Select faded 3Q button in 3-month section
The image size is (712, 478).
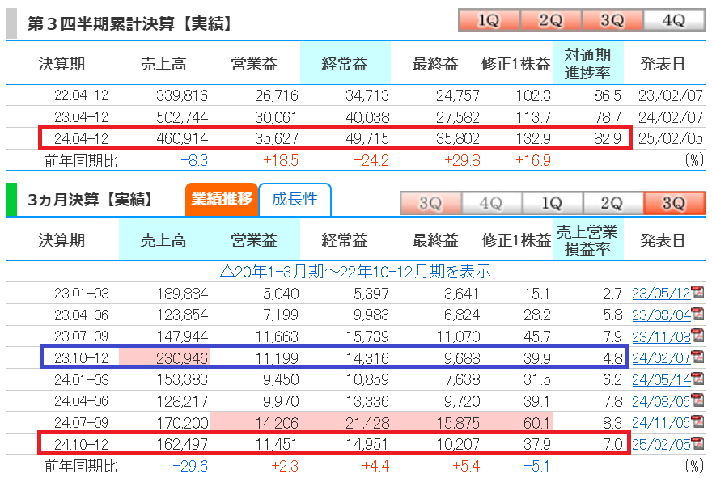coord(430,203)
